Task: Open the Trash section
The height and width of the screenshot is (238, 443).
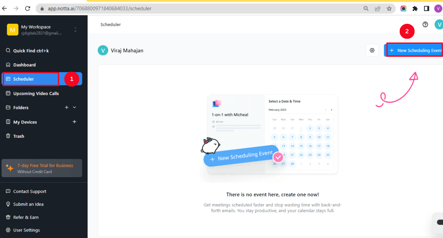Action: [19, 136]
